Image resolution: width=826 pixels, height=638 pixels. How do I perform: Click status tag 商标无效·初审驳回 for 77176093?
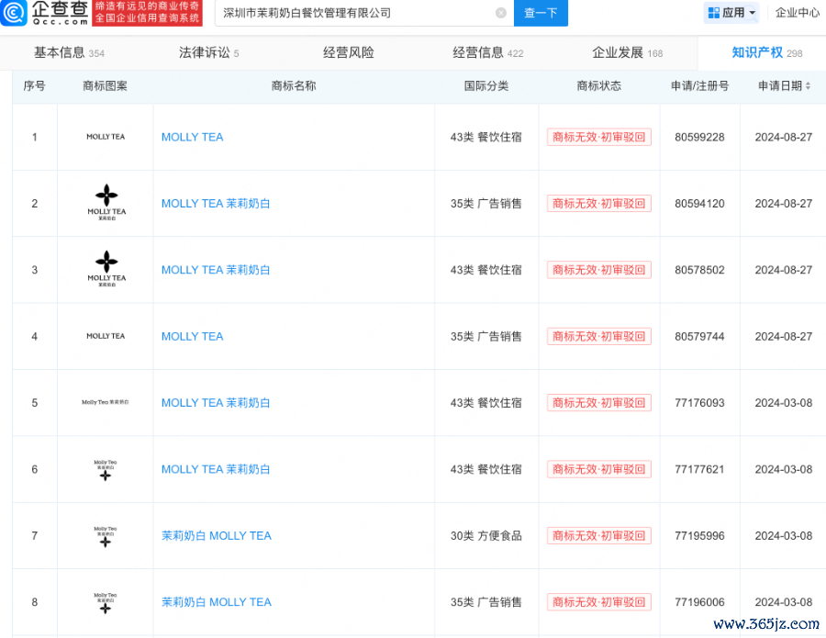599,402
